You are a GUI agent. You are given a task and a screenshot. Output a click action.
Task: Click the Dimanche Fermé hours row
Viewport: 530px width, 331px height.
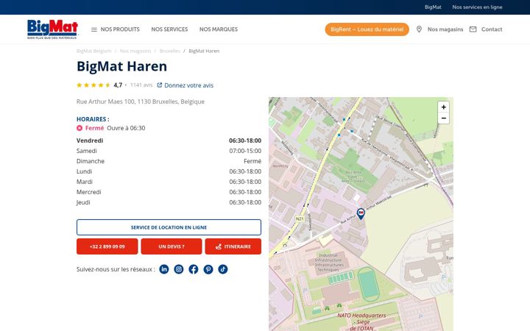(169, 161)
